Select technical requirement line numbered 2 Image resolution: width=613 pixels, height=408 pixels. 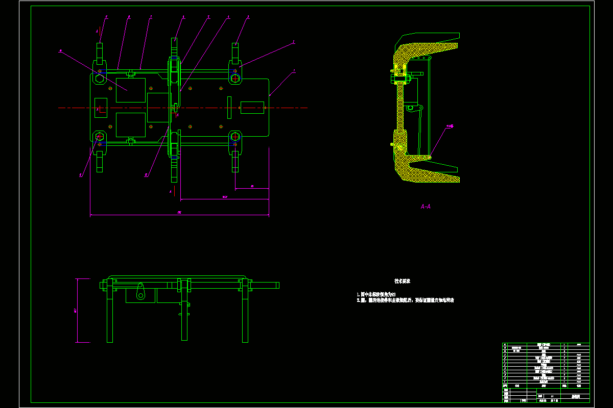pyautogui.click(x=405, y=300)
